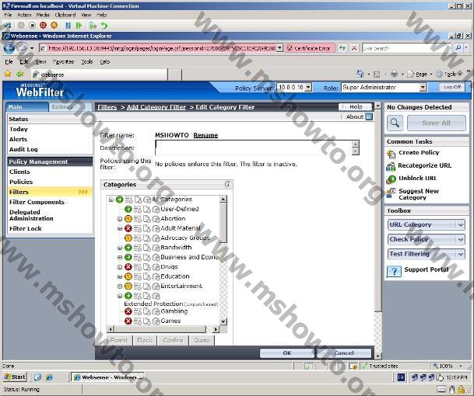
Task: Click the Certificate Error indicator
Action: (x=310, y=48)
